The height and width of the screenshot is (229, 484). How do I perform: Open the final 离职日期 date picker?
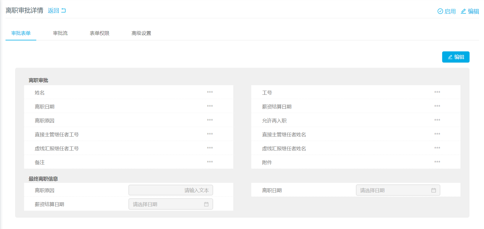click(394, 190)
